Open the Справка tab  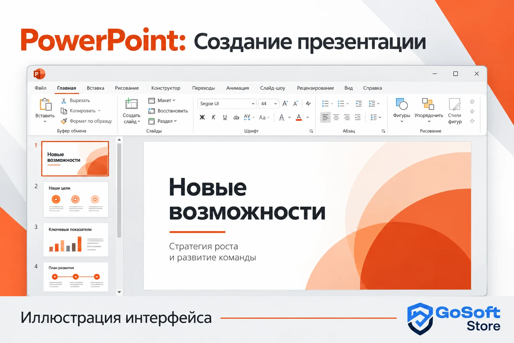point(372,88)
